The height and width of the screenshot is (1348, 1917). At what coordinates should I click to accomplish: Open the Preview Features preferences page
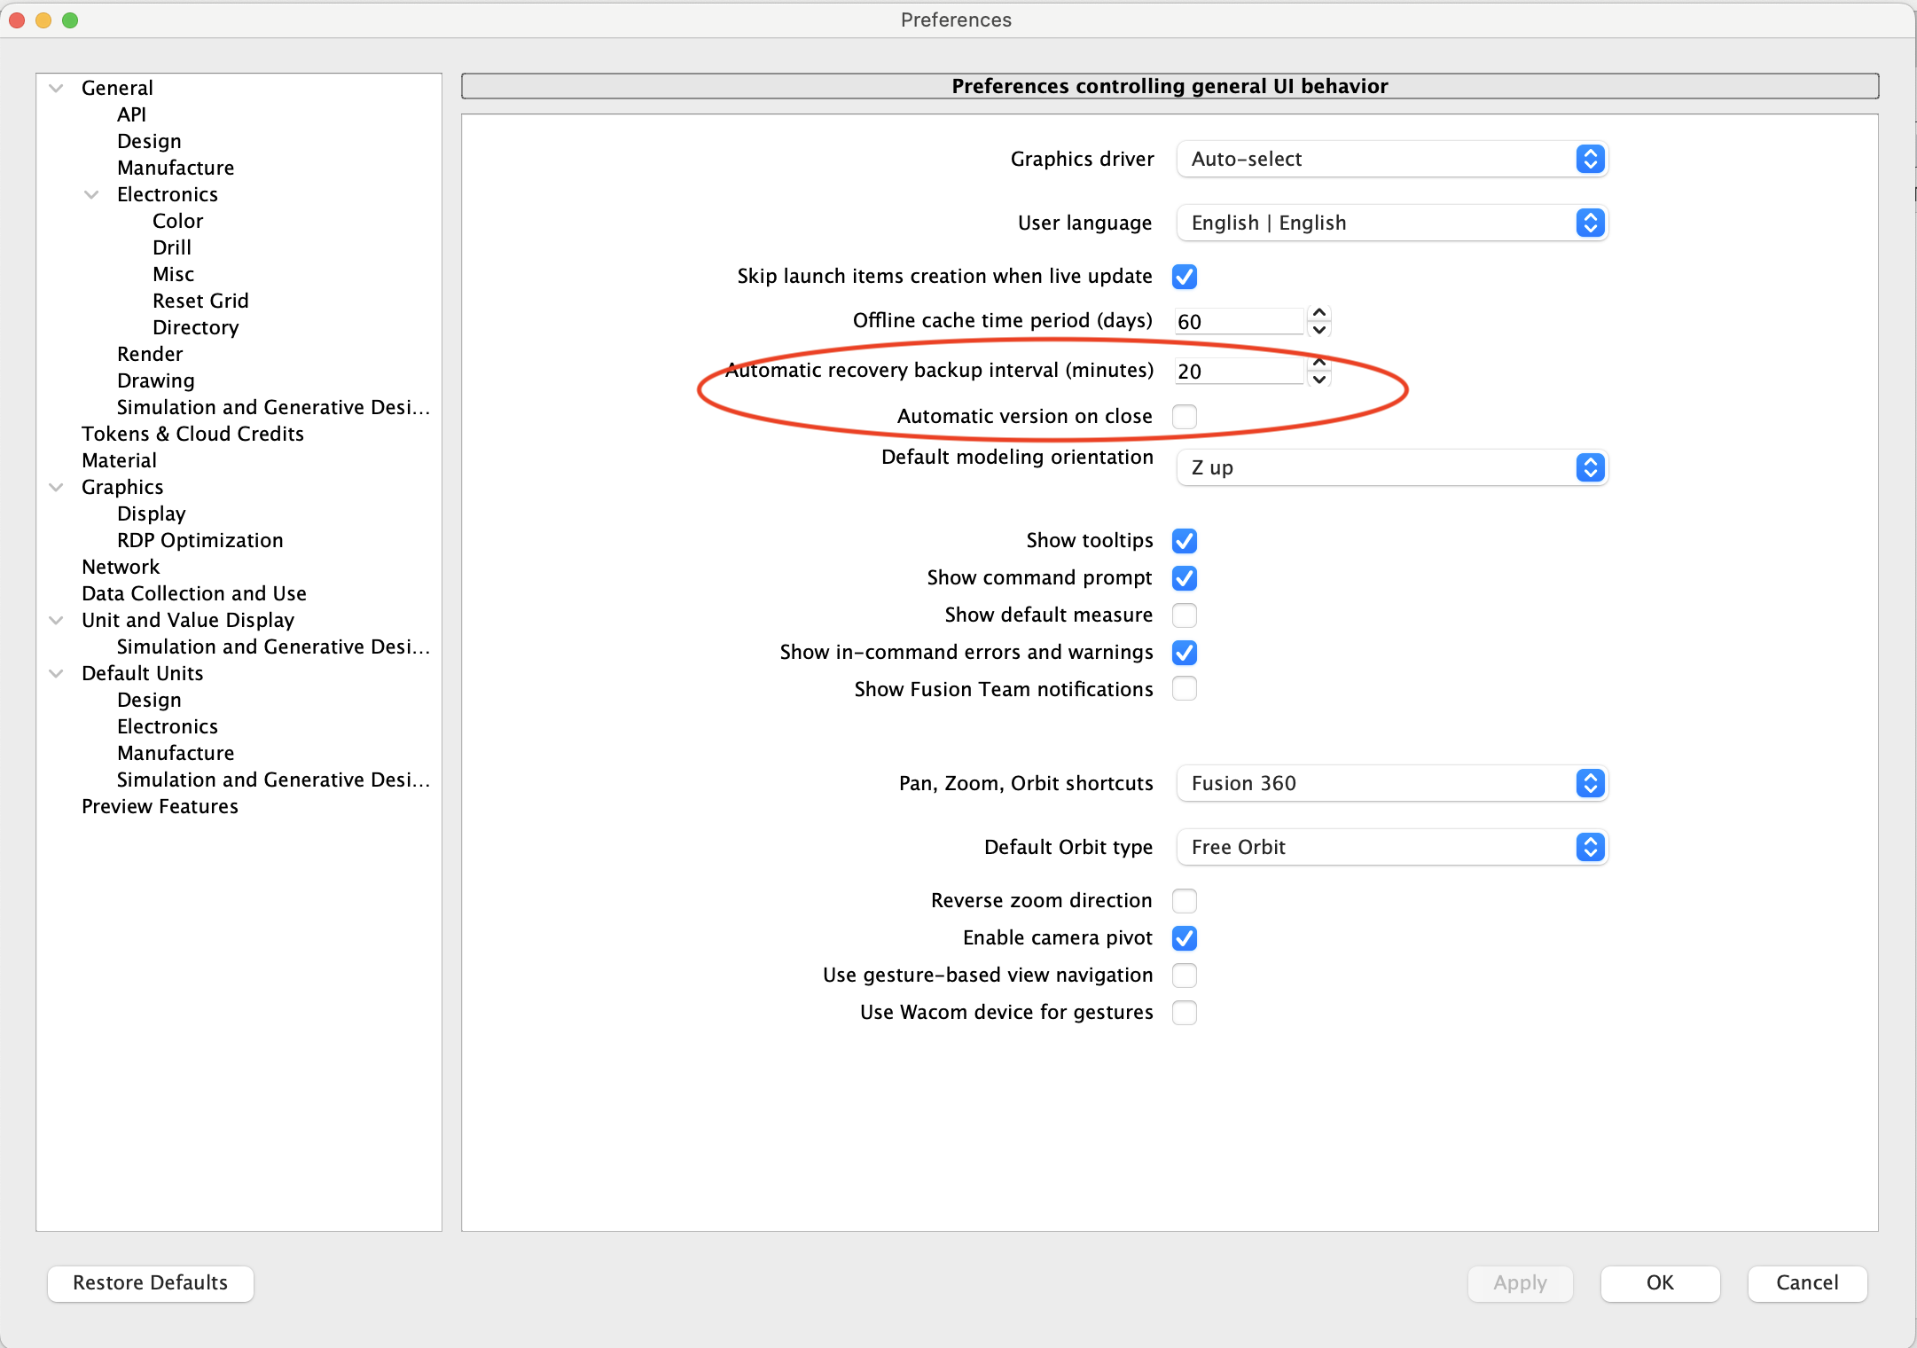coord(160,806)
